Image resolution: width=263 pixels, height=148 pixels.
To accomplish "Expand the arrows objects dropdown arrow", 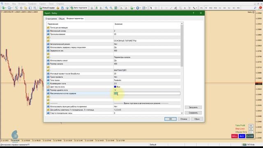I will [196, 8].
